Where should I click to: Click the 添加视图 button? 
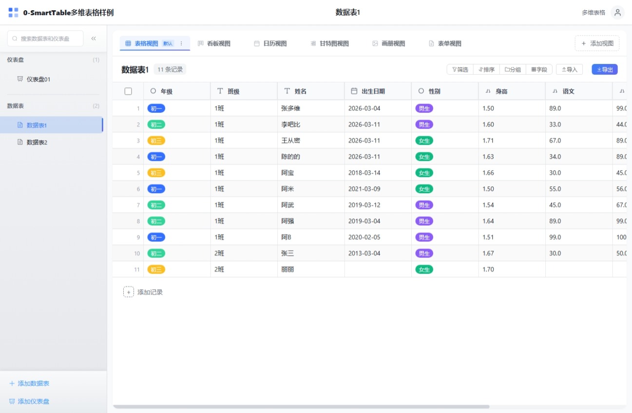click(597, 43)
